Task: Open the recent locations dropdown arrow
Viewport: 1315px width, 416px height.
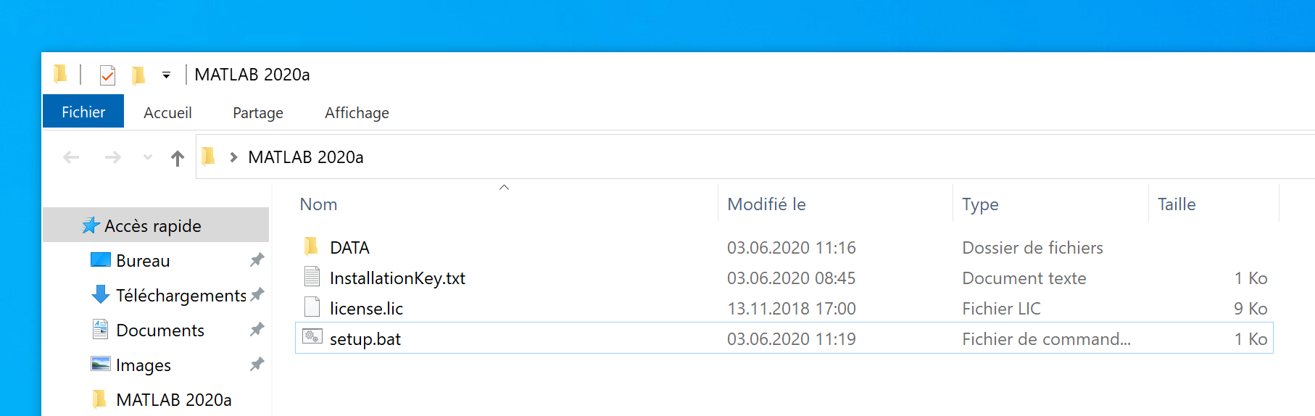Action: [148, 157]
